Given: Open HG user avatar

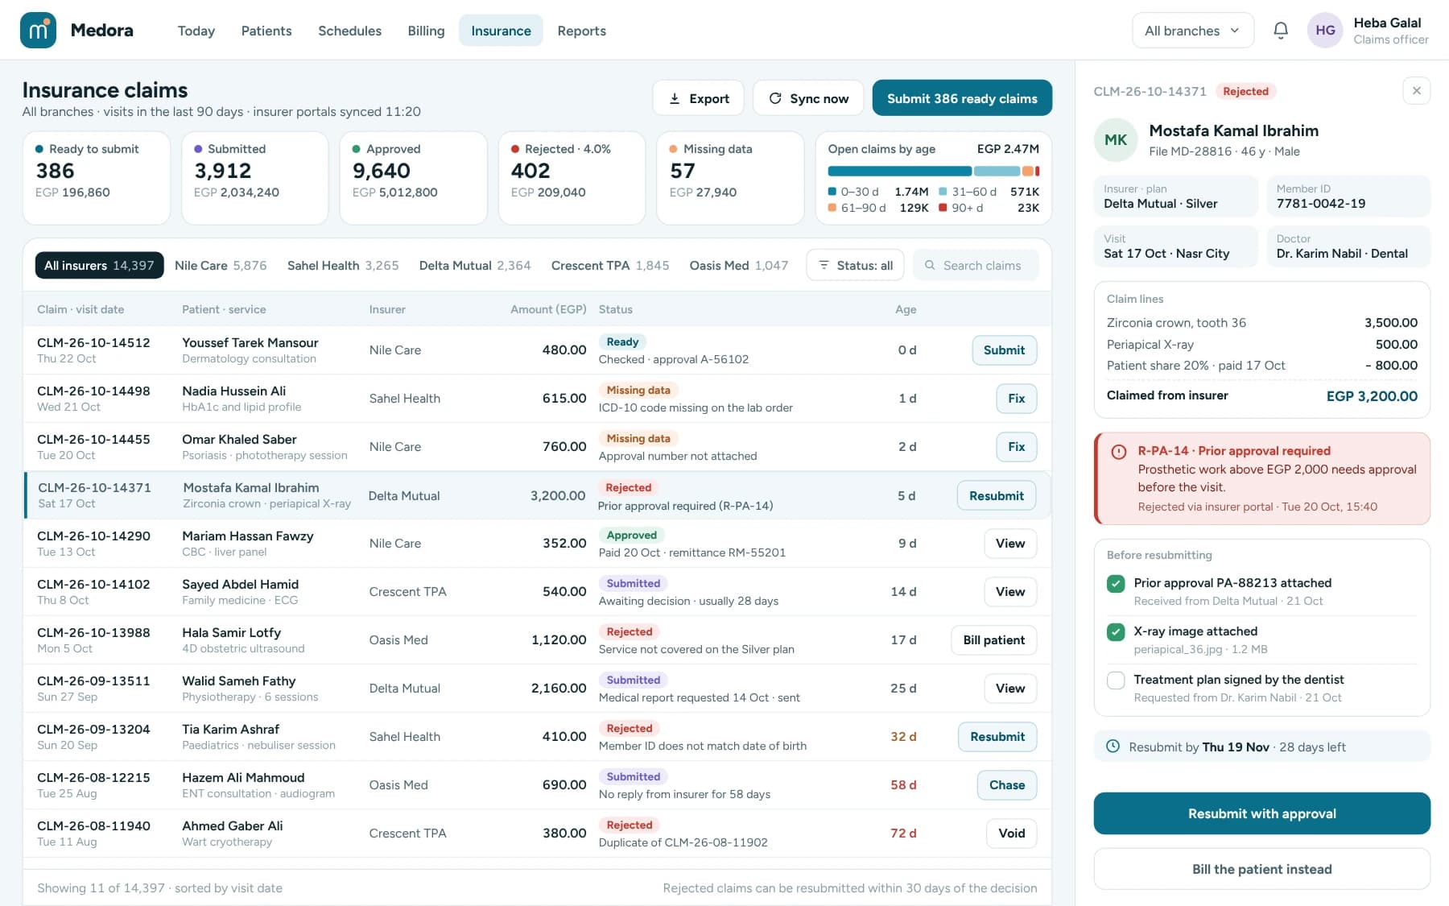Looking at the screenshot, I should point(1325,31).
